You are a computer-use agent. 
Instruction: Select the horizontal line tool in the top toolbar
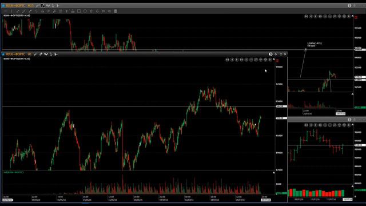click(x=6, y=11)
